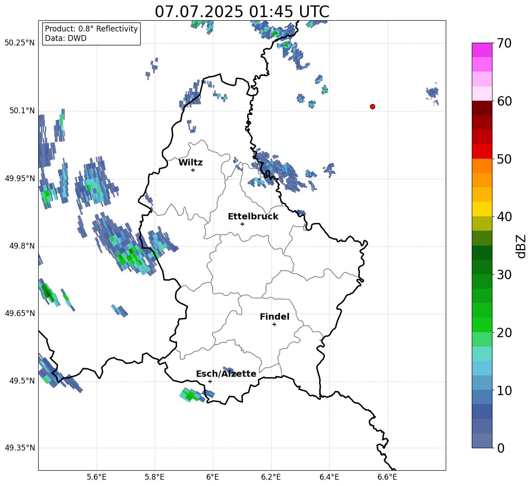Click the magenta top segment of the colorbar
The width and height of the screenshot is (532, 486).
(482, 50)
